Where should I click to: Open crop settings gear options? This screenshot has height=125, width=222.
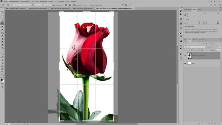[70, 5]
